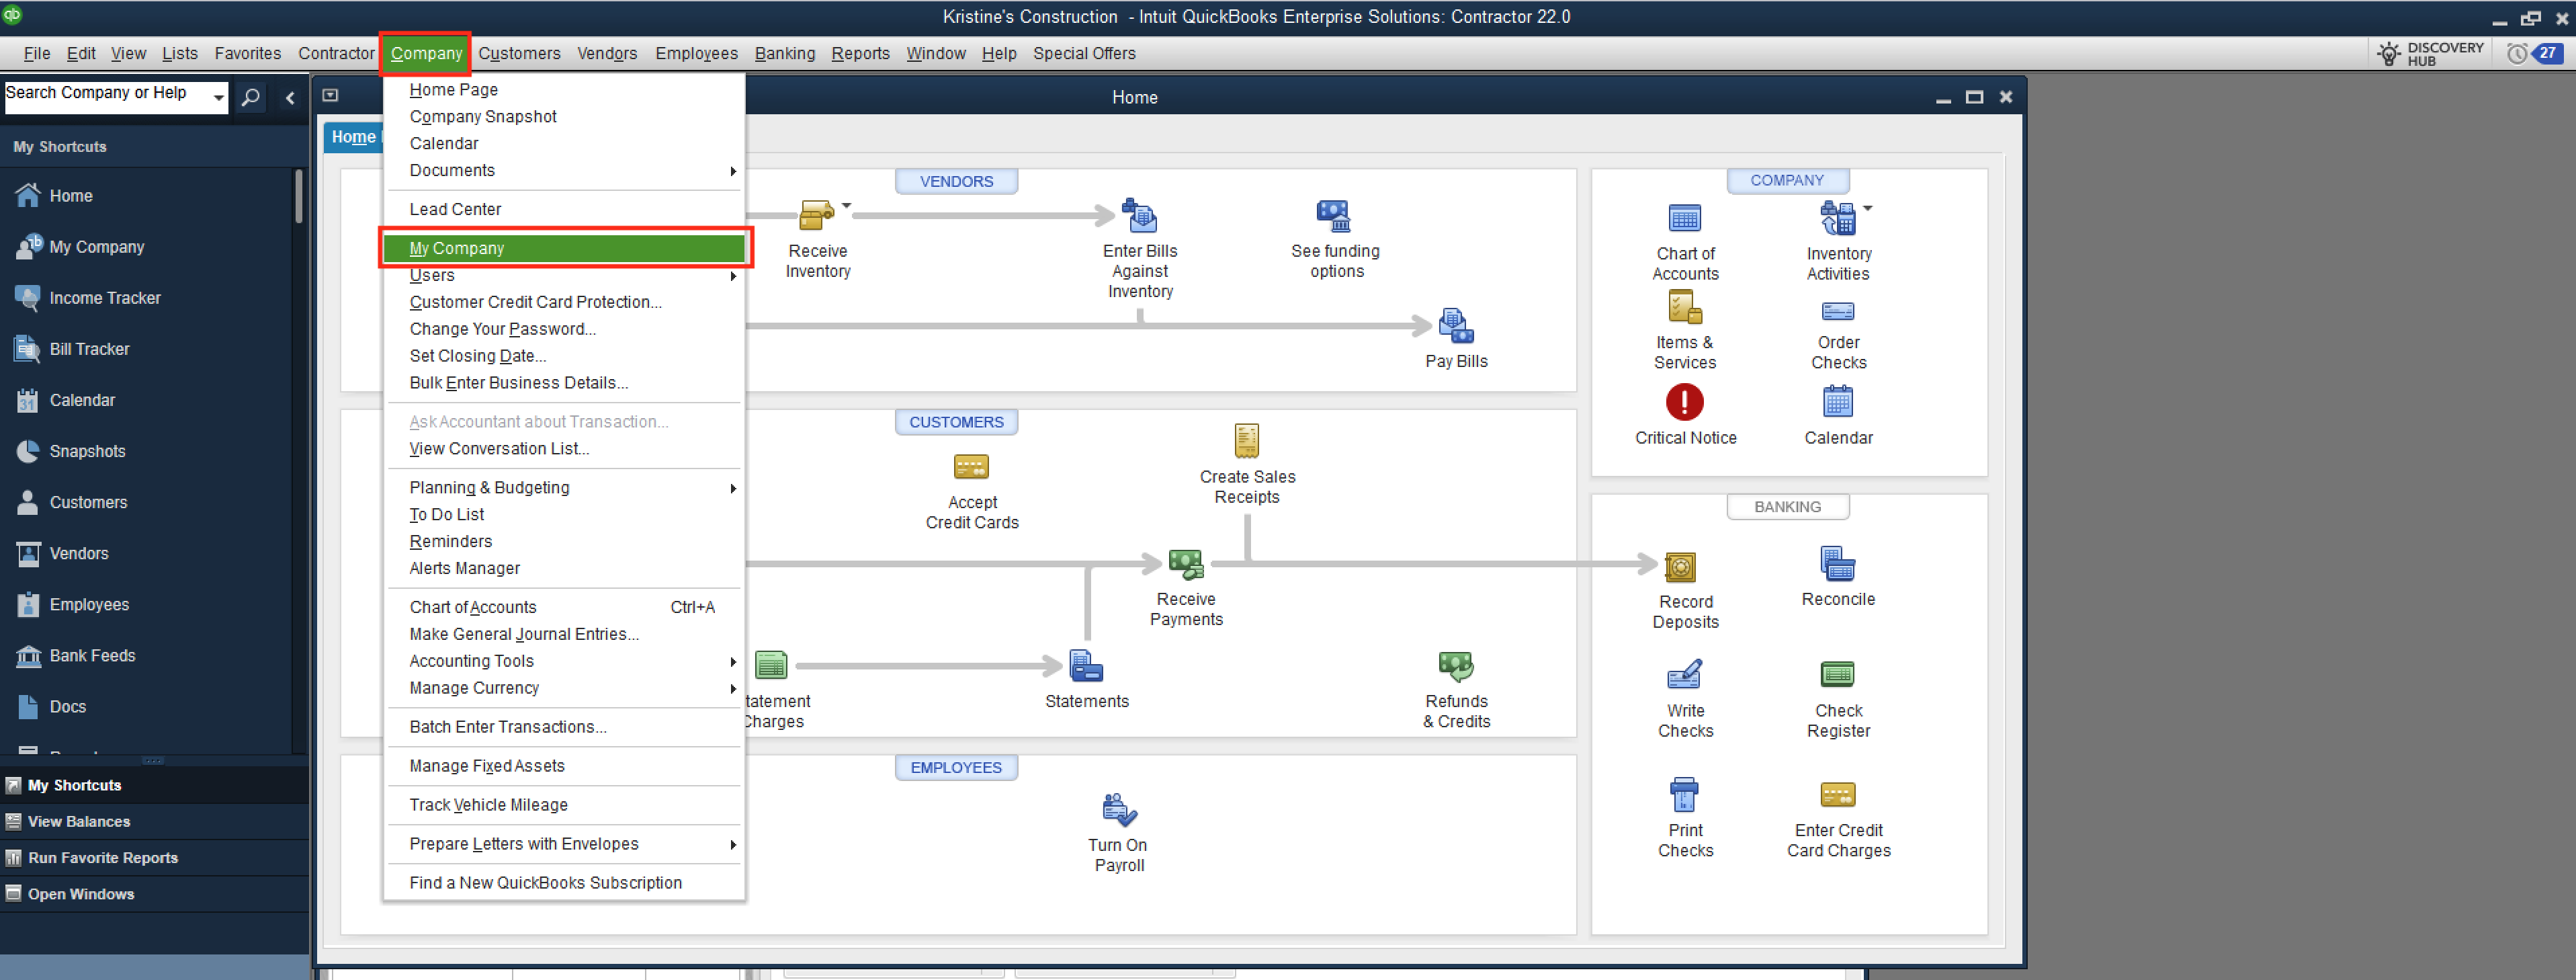Image resolution: width=2576 pixels, height=980 pixels.
Task: Click the COMPANY section button
Action: [1787, 180]
